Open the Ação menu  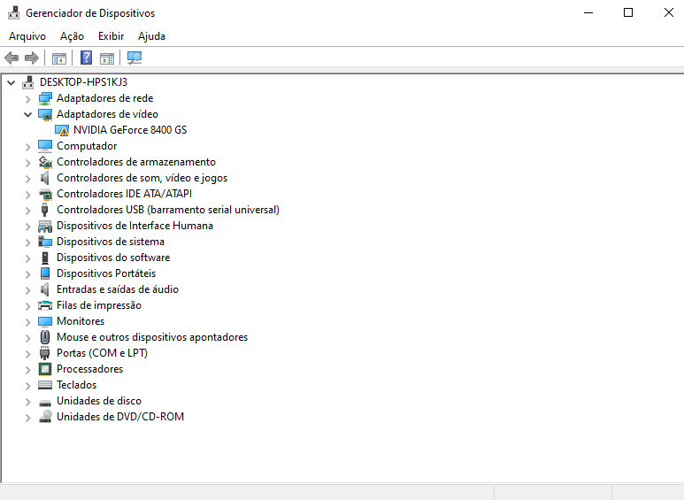point(72,36)
